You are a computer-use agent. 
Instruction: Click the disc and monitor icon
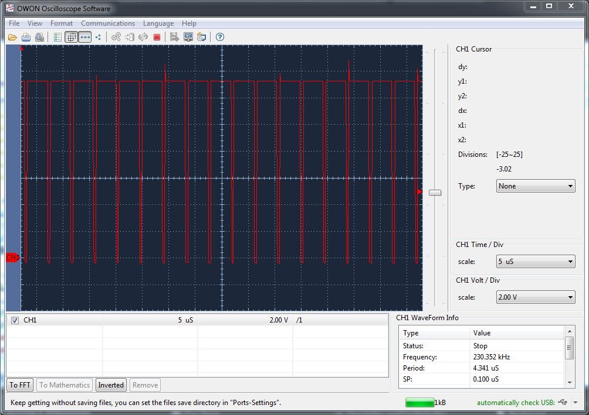[x=202, y=37]
